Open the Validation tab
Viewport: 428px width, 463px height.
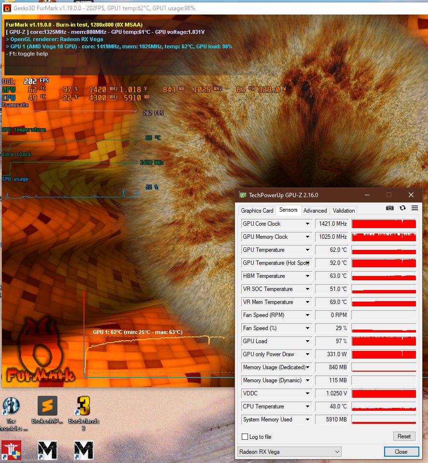[344, 211]
